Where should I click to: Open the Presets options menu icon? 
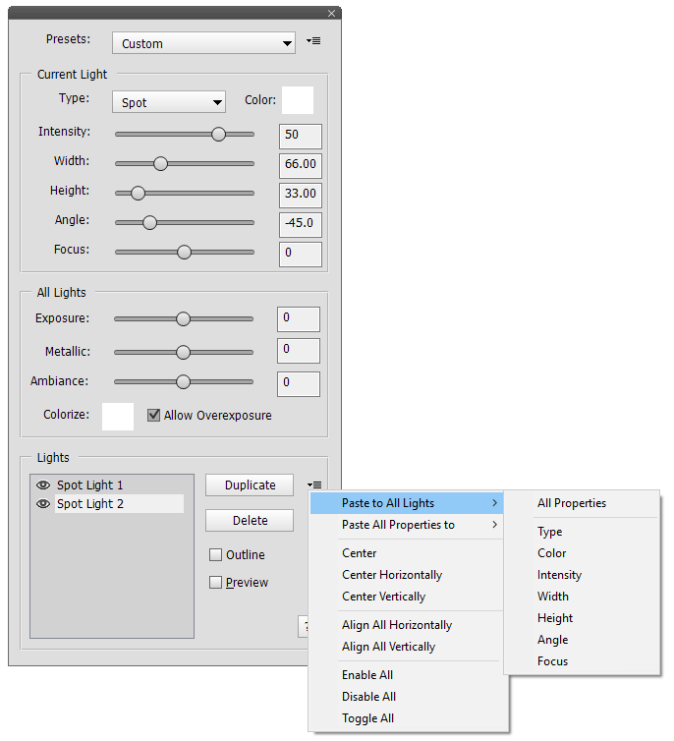coord(313,41)
